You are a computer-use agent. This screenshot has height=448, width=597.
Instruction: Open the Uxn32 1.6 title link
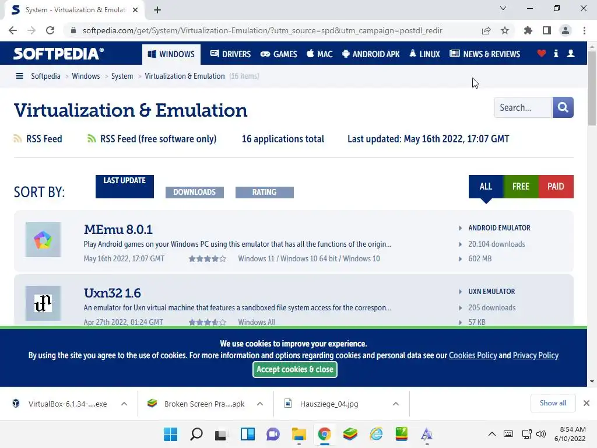coord(113,293)
